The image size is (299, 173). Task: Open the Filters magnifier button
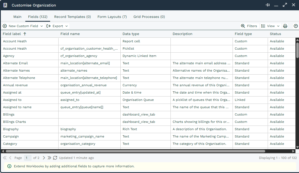[x=249, y=26]
